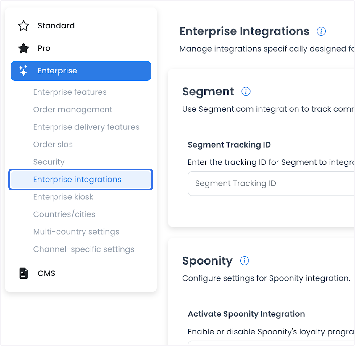Screen dimensions: 355x346
Task: Open Multi-country settings page
Action: [76, 232]
